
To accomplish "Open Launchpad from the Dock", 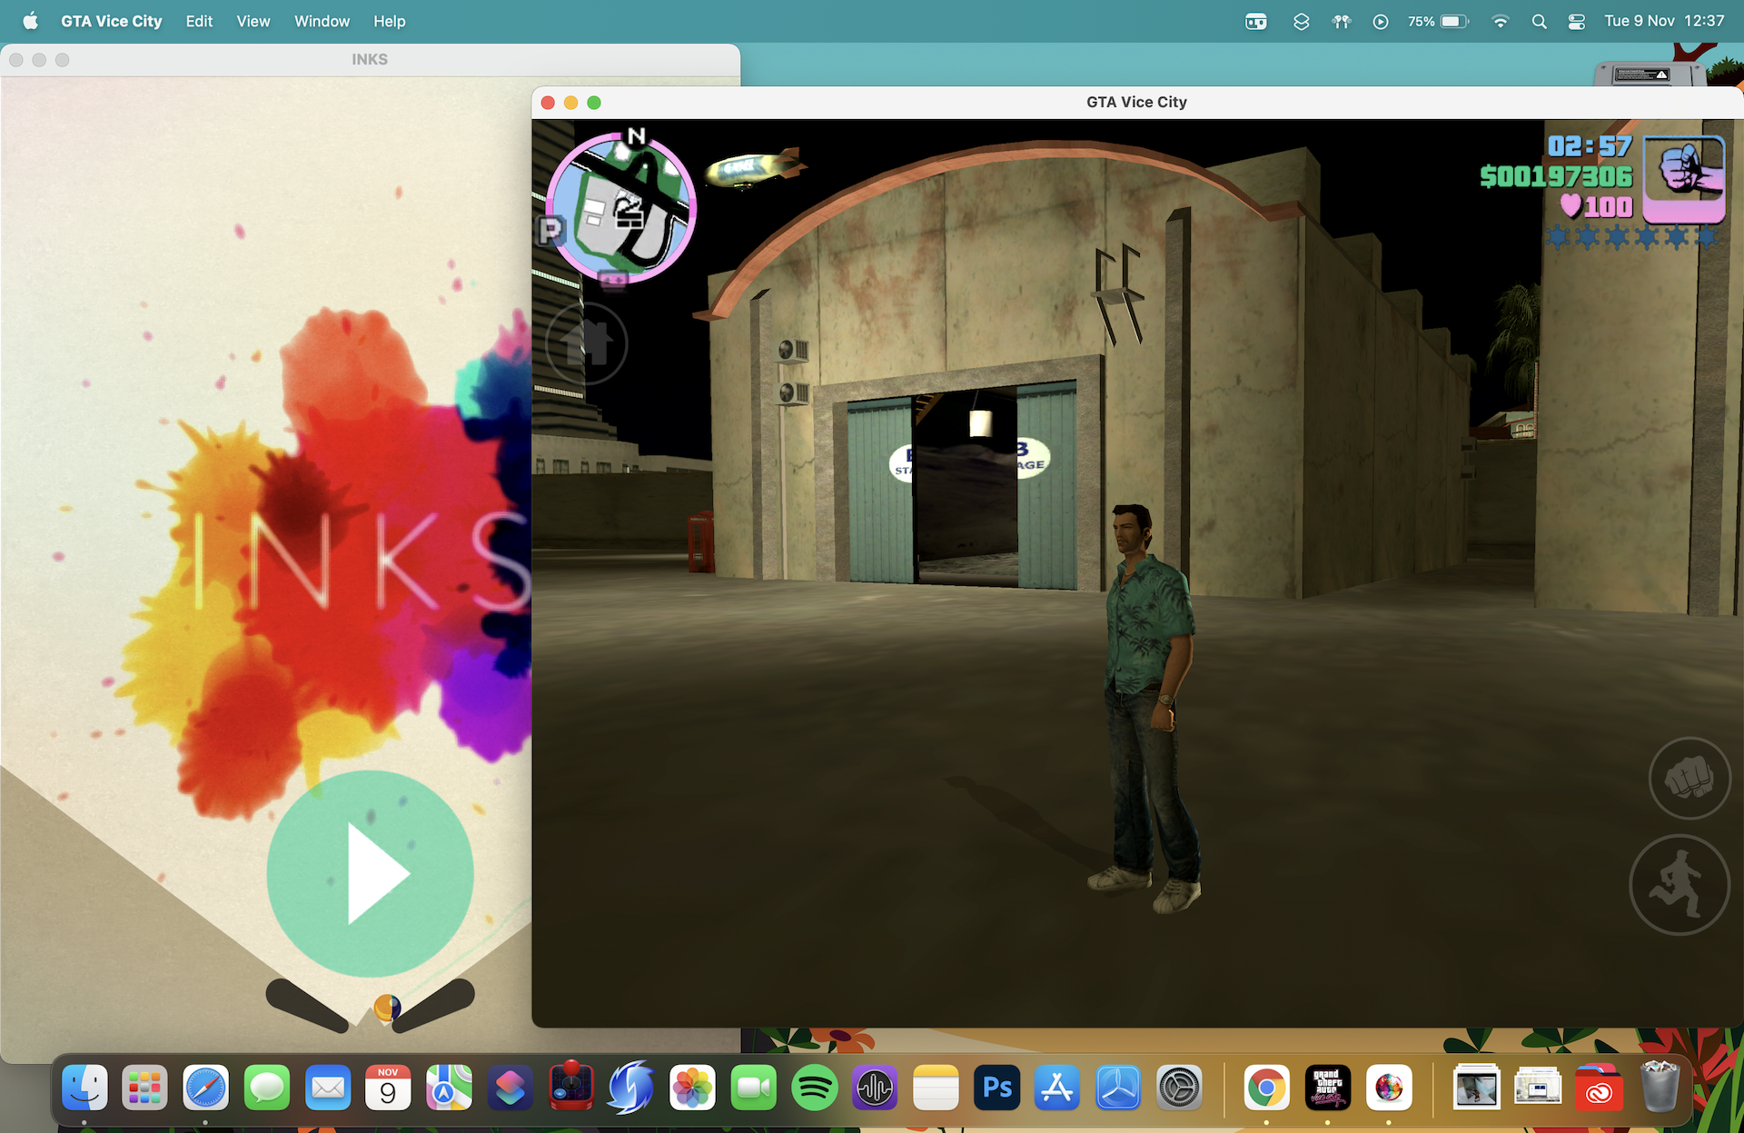I will (144, 1088).
